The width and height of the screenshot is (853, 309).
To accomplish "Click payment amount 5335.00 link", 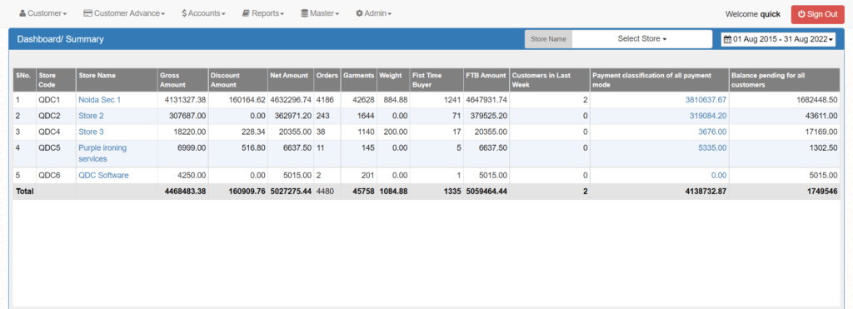I will (x=712, y=147).
